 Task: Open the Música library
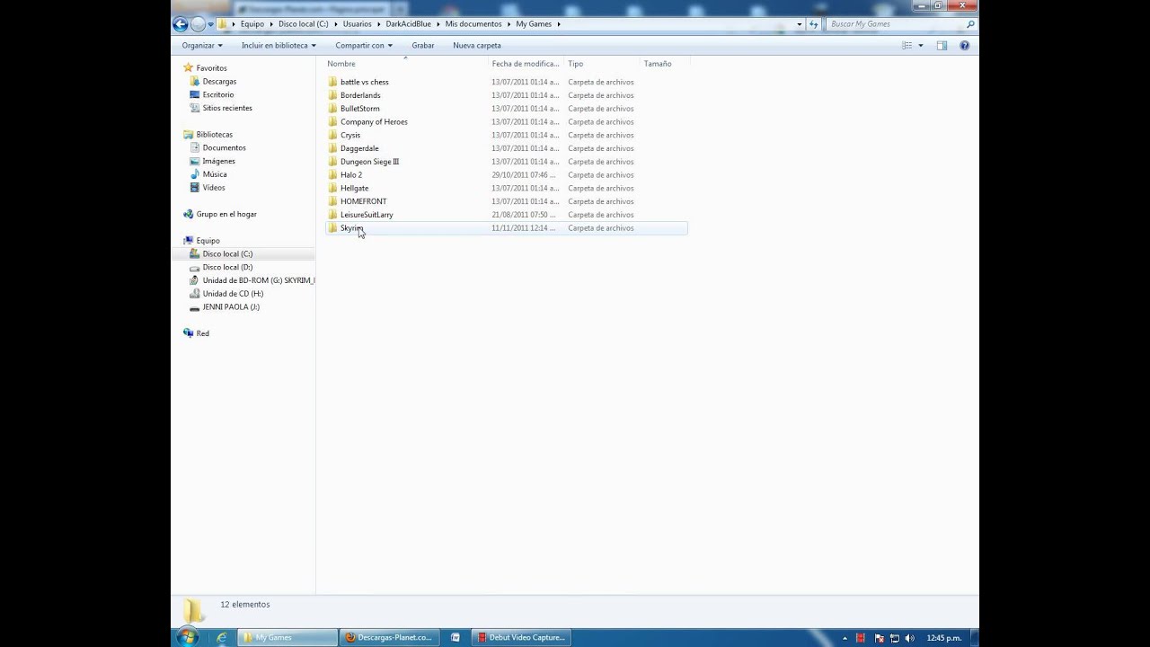tap(214, 174)
